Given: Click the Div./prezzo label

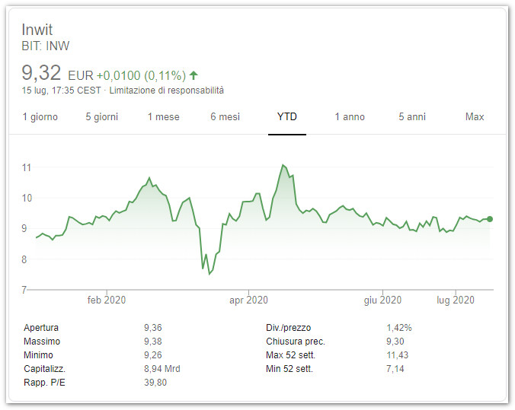Looking at the screenshot, I should click(289, 328).
